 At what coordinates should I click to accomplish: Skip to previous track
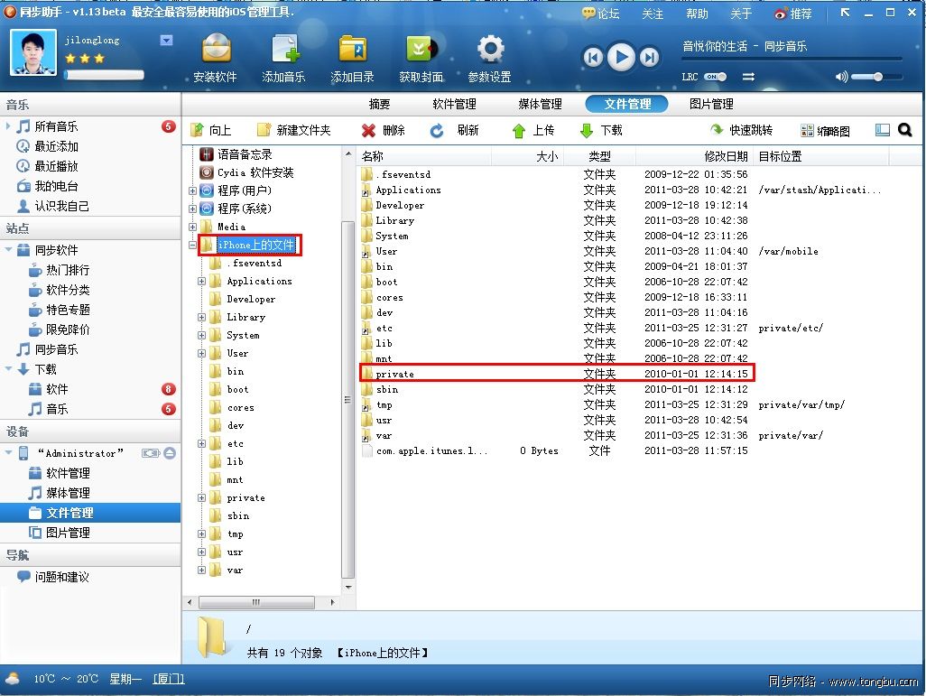click(593, 57)
